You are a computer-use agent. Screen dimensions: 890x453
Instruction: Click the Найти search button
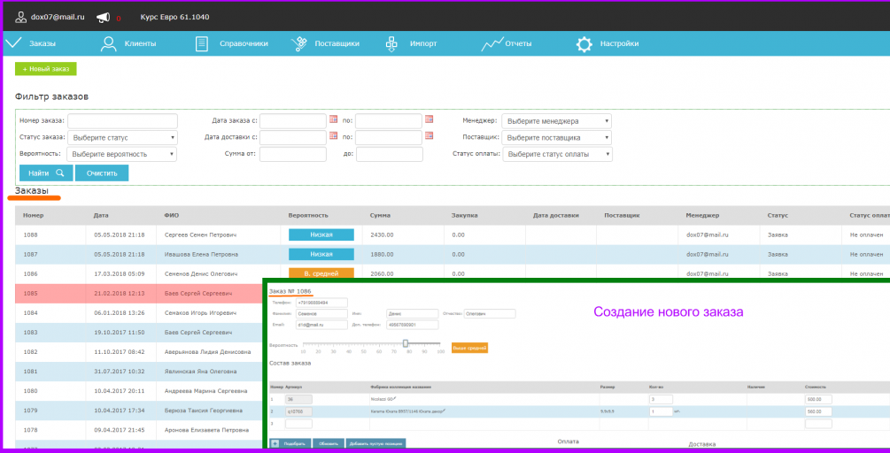click(46, 173)
